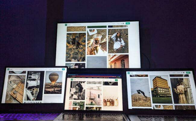Click the green button on the left laptop header

tap(63, 69)
